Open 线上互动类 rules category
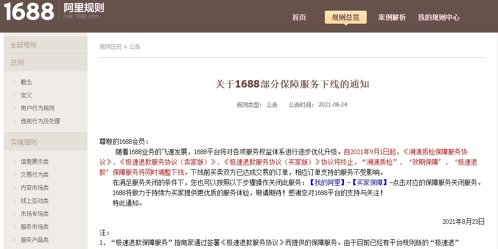Image resolution: width=498 pixels, height=249 pixels. pos(34,201)
